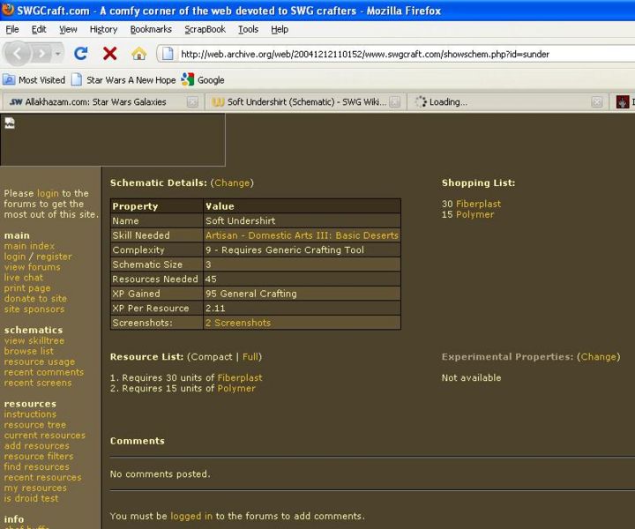Screen dimensions: 635x529
Task: Stop page loading with the red X
Action: [x=109, y=54]
